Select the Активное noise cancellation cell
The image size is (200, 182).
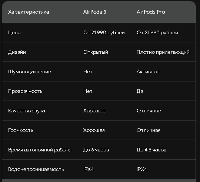pos(148,72)
